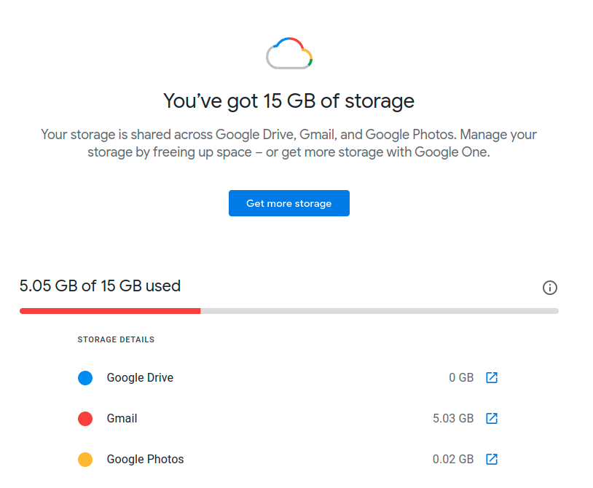Click the yellow Google Photos dot
This screenshot has width=593, height=488.
(85, 460)
